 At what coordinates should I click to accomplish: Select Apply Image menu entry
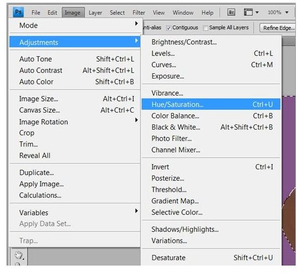click(75, 184)
